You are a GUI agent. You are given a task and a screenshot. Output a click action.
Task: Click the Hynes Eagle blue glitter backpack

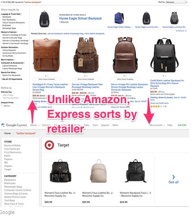coord(119,18)
